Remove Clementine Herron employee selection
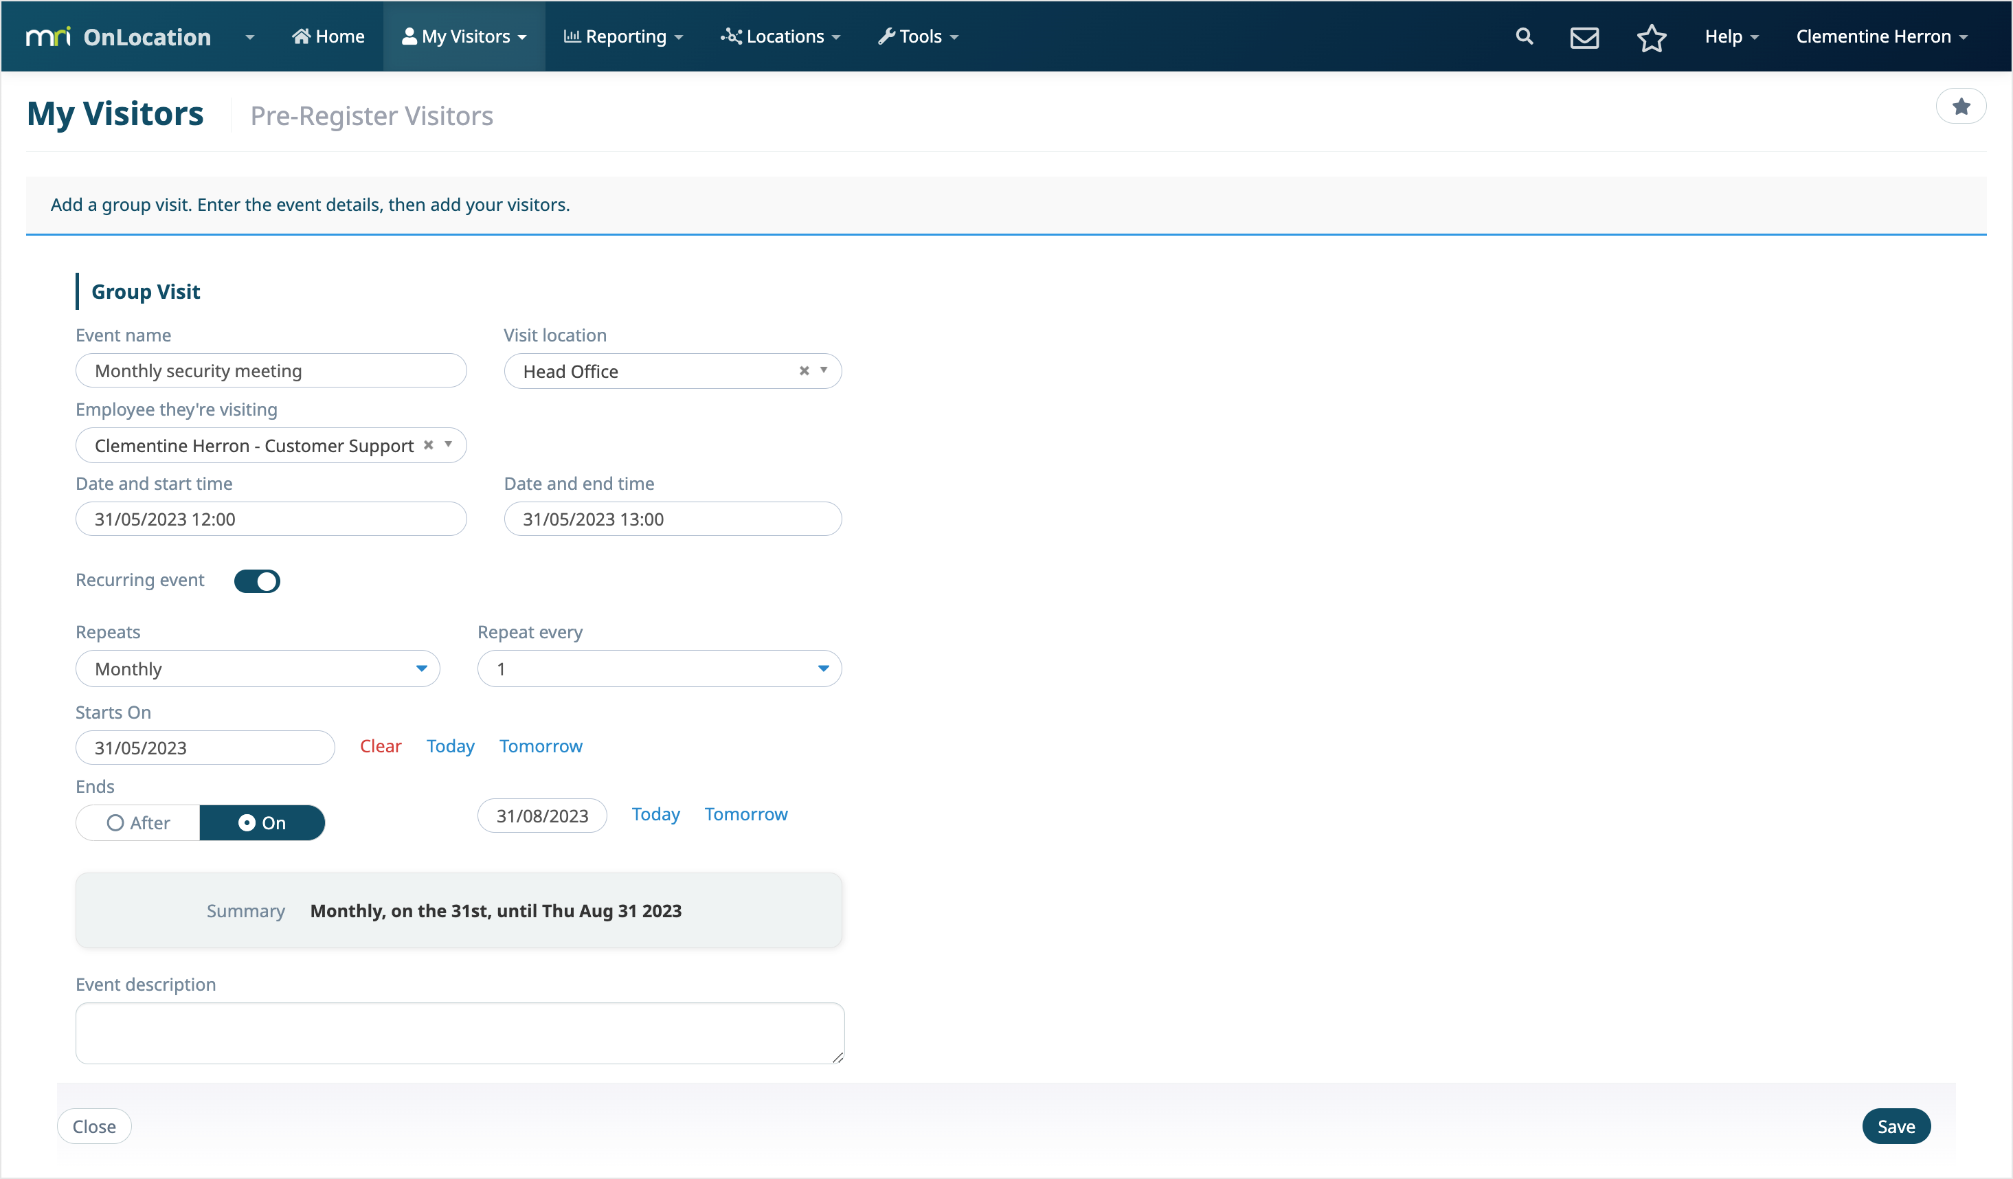Screen dimensions: 2013x1179 pyautogui.click(x=428, y=445)
